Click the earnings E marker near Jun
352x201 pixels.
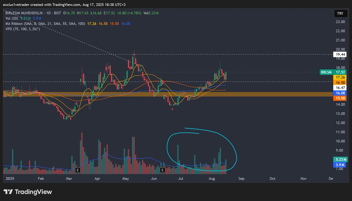[x=163, y=170]
